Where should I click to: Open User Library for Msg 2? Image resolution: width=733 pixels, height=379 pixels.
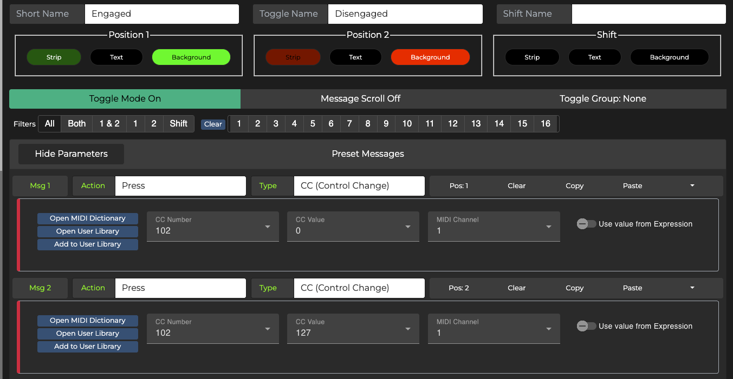[88, 334]
